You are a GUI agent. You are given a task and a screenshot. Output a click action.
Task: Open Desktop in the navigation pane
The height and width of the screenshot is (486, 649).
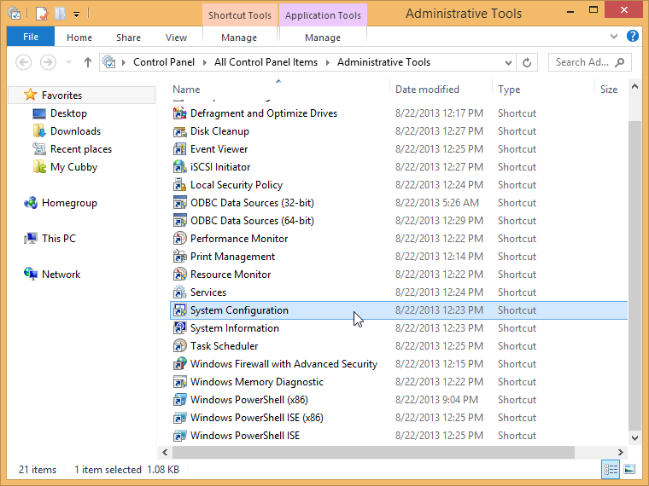tap(68, 113)
